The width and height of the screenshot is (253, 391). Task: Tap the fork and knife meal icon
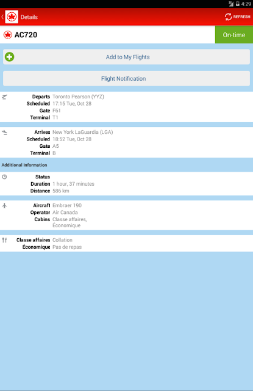4,240
